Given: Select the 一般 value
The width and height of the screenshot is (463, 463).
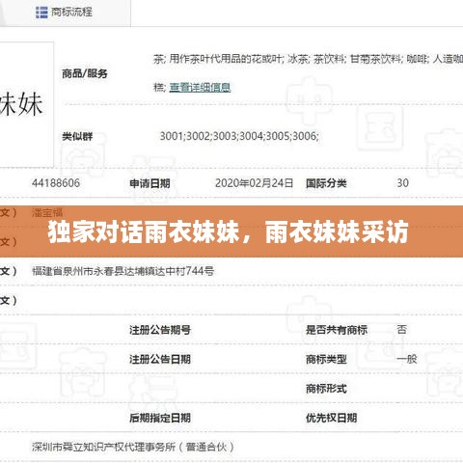Looking at the screenshot, I should tap(407, 359).
